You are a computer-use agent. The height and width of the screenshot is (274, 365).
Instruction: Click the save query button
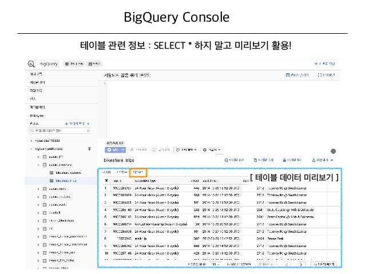138,150
